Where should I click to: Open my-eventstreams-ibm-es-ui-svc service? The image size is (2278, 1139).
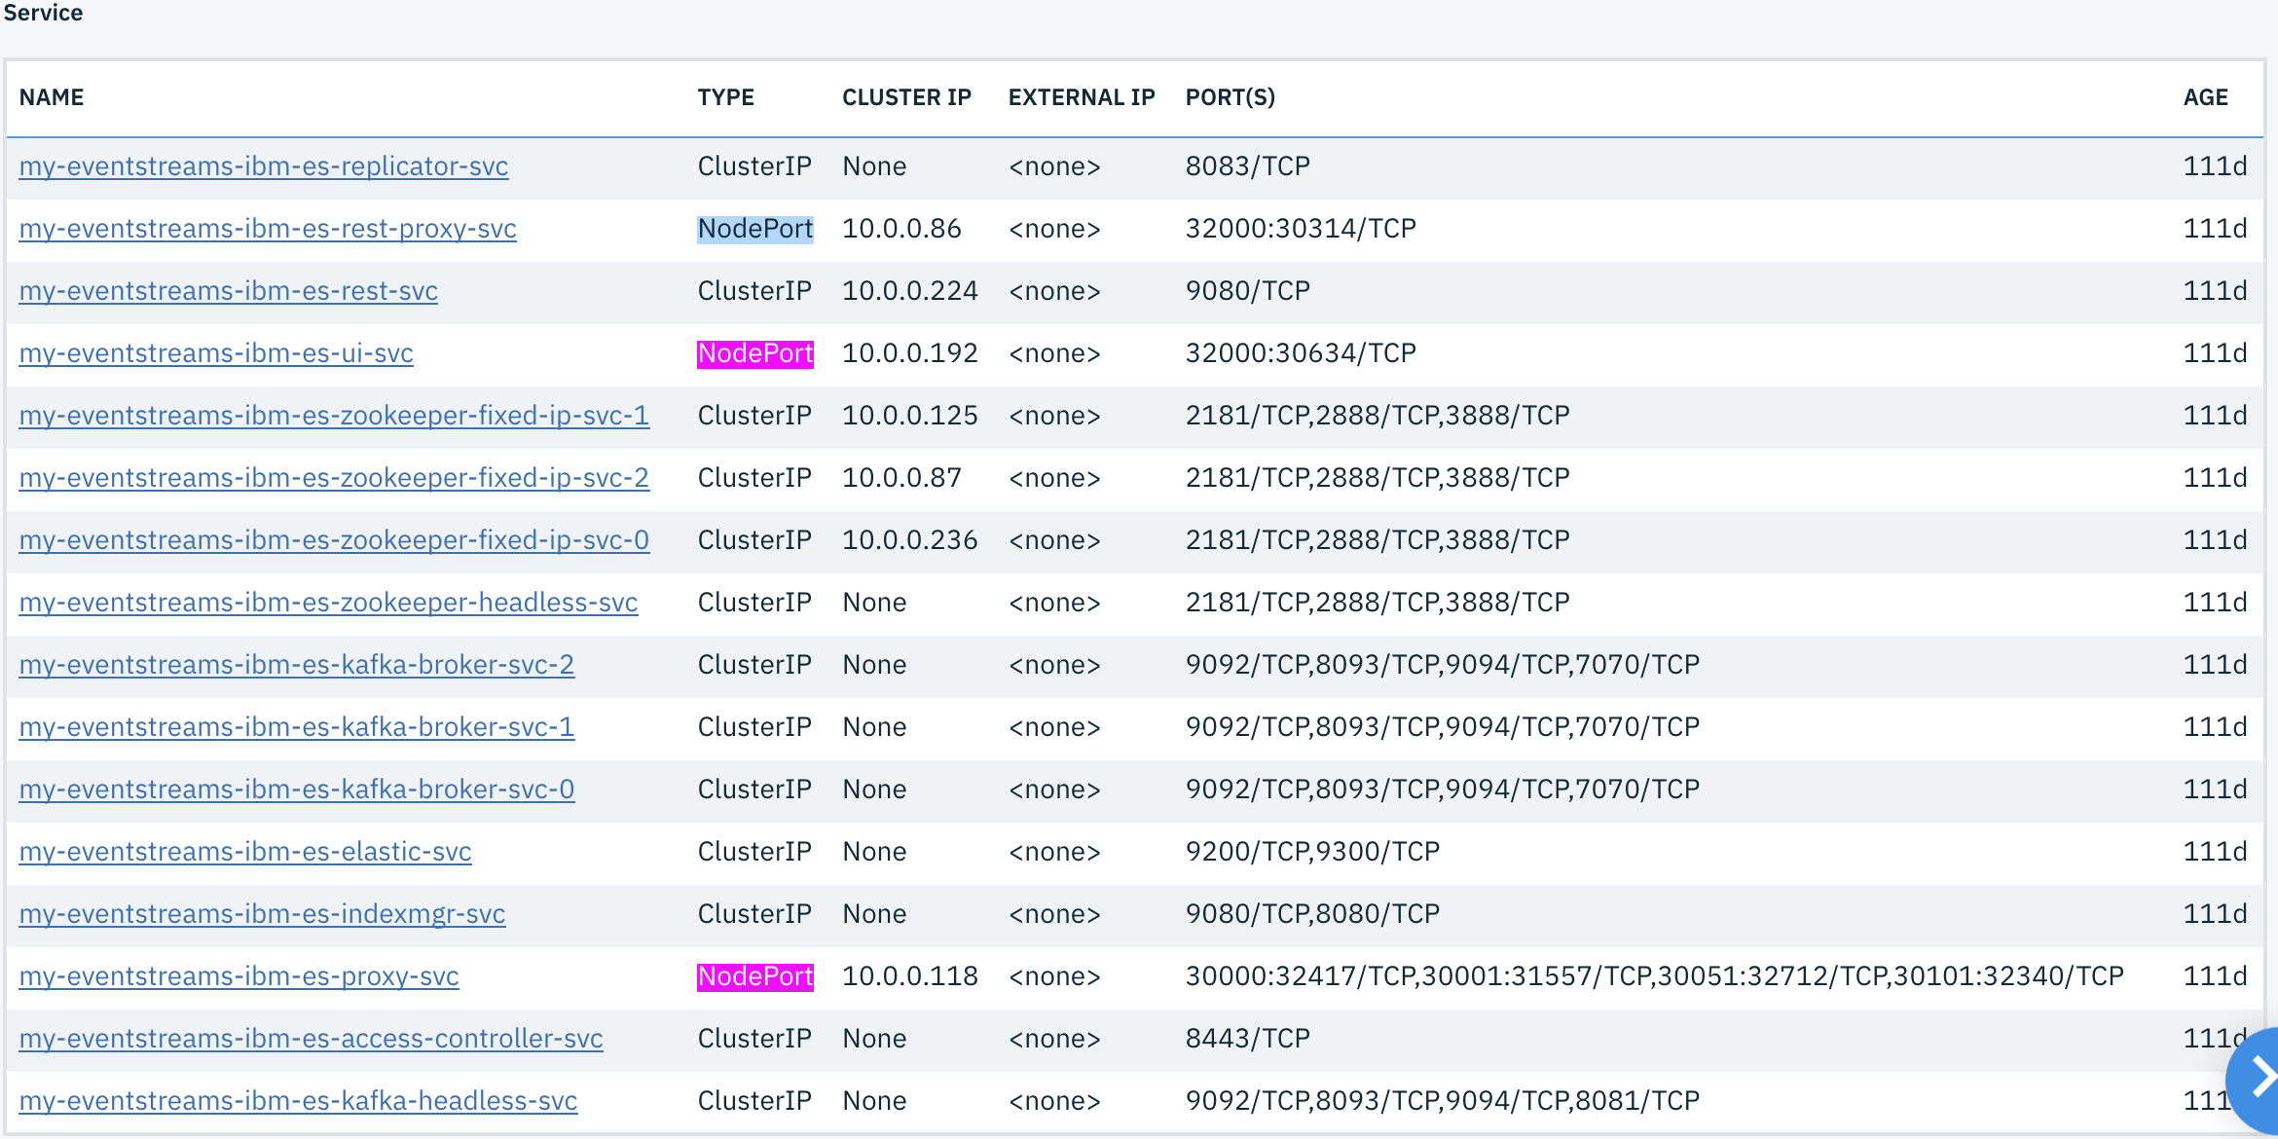click(215, 352)
